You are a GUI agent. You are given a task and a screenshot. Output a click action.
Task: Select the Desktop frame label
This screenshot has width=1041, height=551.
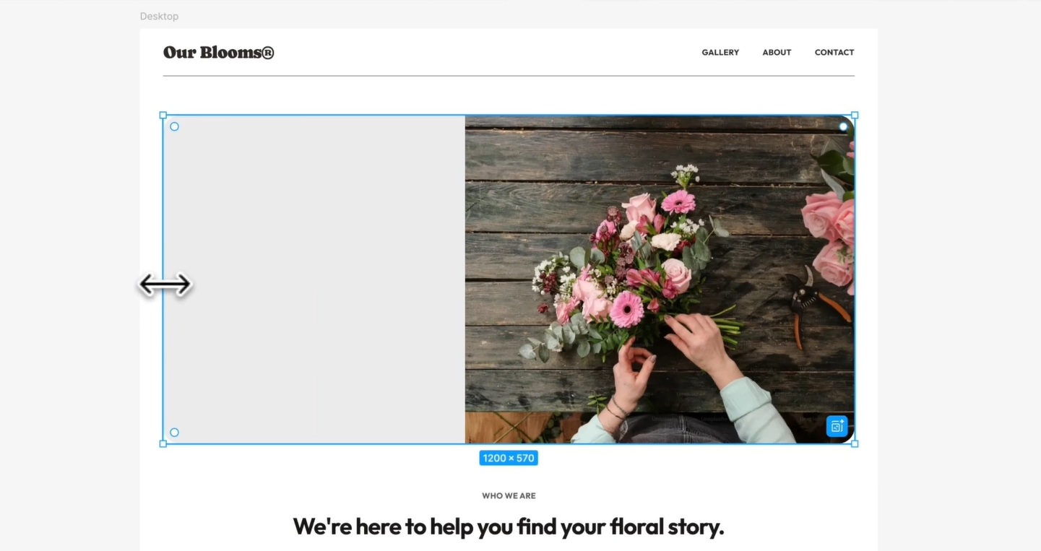[159, 16]
